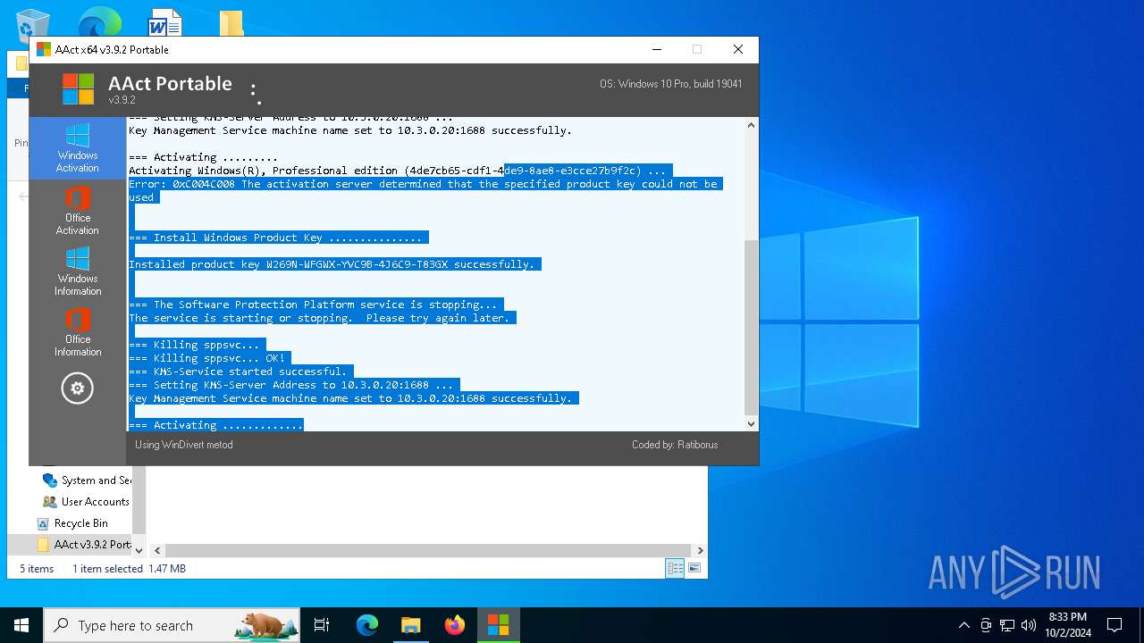Launch Firefox from taskbar
The image size is (1144, 643).
click(454, 625)
